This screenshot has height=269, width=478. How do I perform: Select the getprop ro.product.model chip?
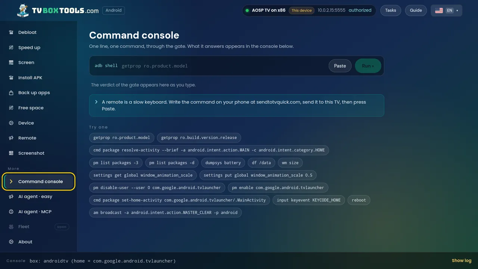[x=121, y=137]
